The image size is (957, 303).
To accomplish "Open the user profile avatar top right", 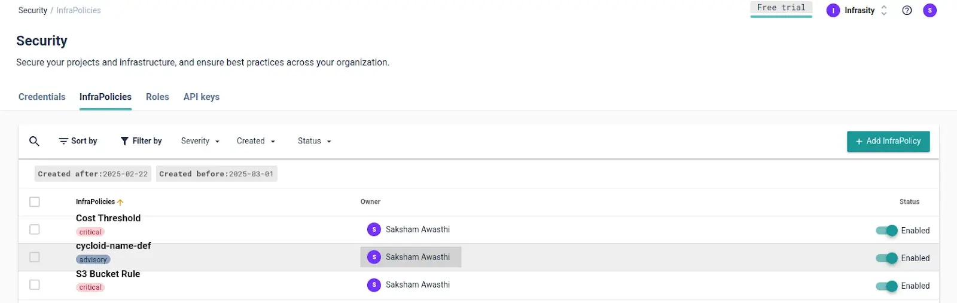I will 929,10.
